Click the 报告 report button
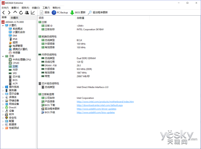This screenshot has height=149, width=201. pyautogui.click(x=45, y=12)
